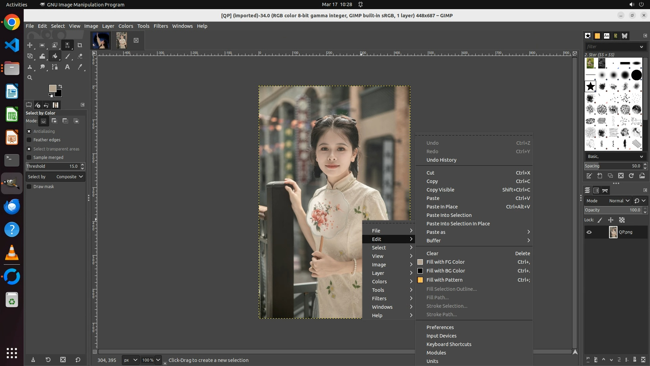Image resolution: width=650 pixels, height=366 pixels.
Task: Enable the Draw mask checkbox
Action: (x=29, y=187)
